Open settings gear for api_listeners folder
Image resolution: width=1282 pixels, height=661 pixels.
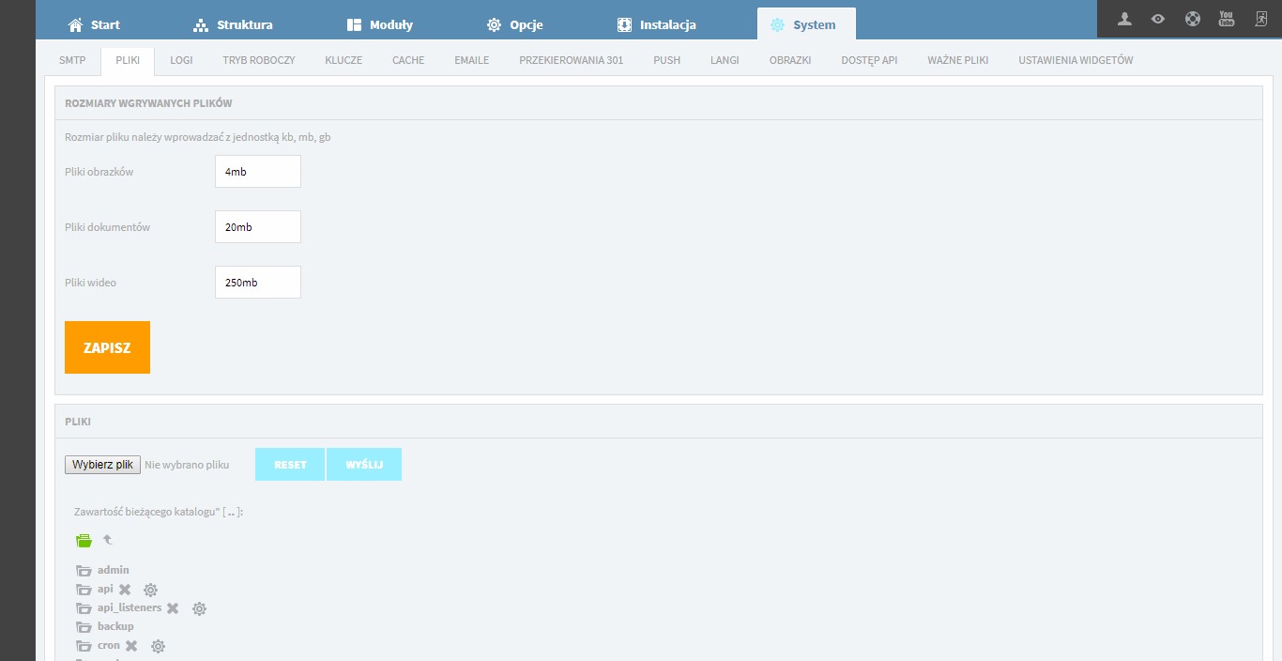tap(199, 608)
